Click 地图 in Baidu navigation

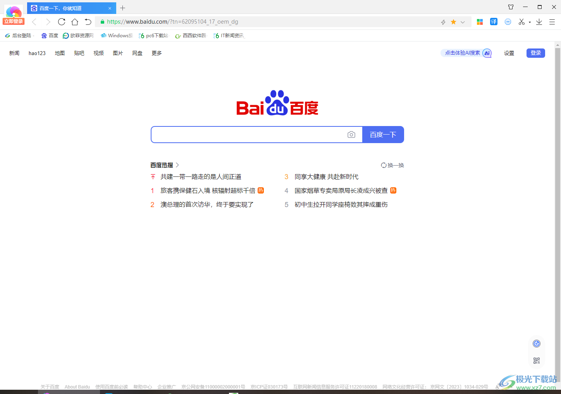[x=60, y=53]
